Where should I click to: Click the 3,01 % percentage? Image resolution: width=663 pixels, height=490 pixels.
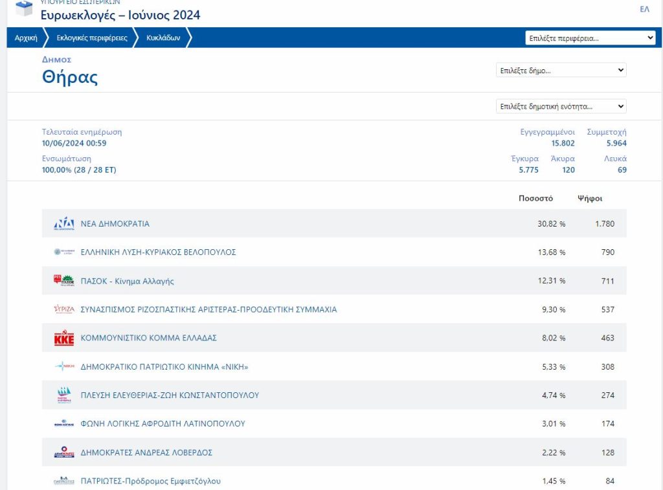(554, 423)
